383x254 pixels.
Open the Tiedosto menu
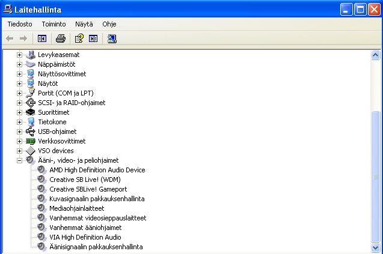(x=20, y=24)
